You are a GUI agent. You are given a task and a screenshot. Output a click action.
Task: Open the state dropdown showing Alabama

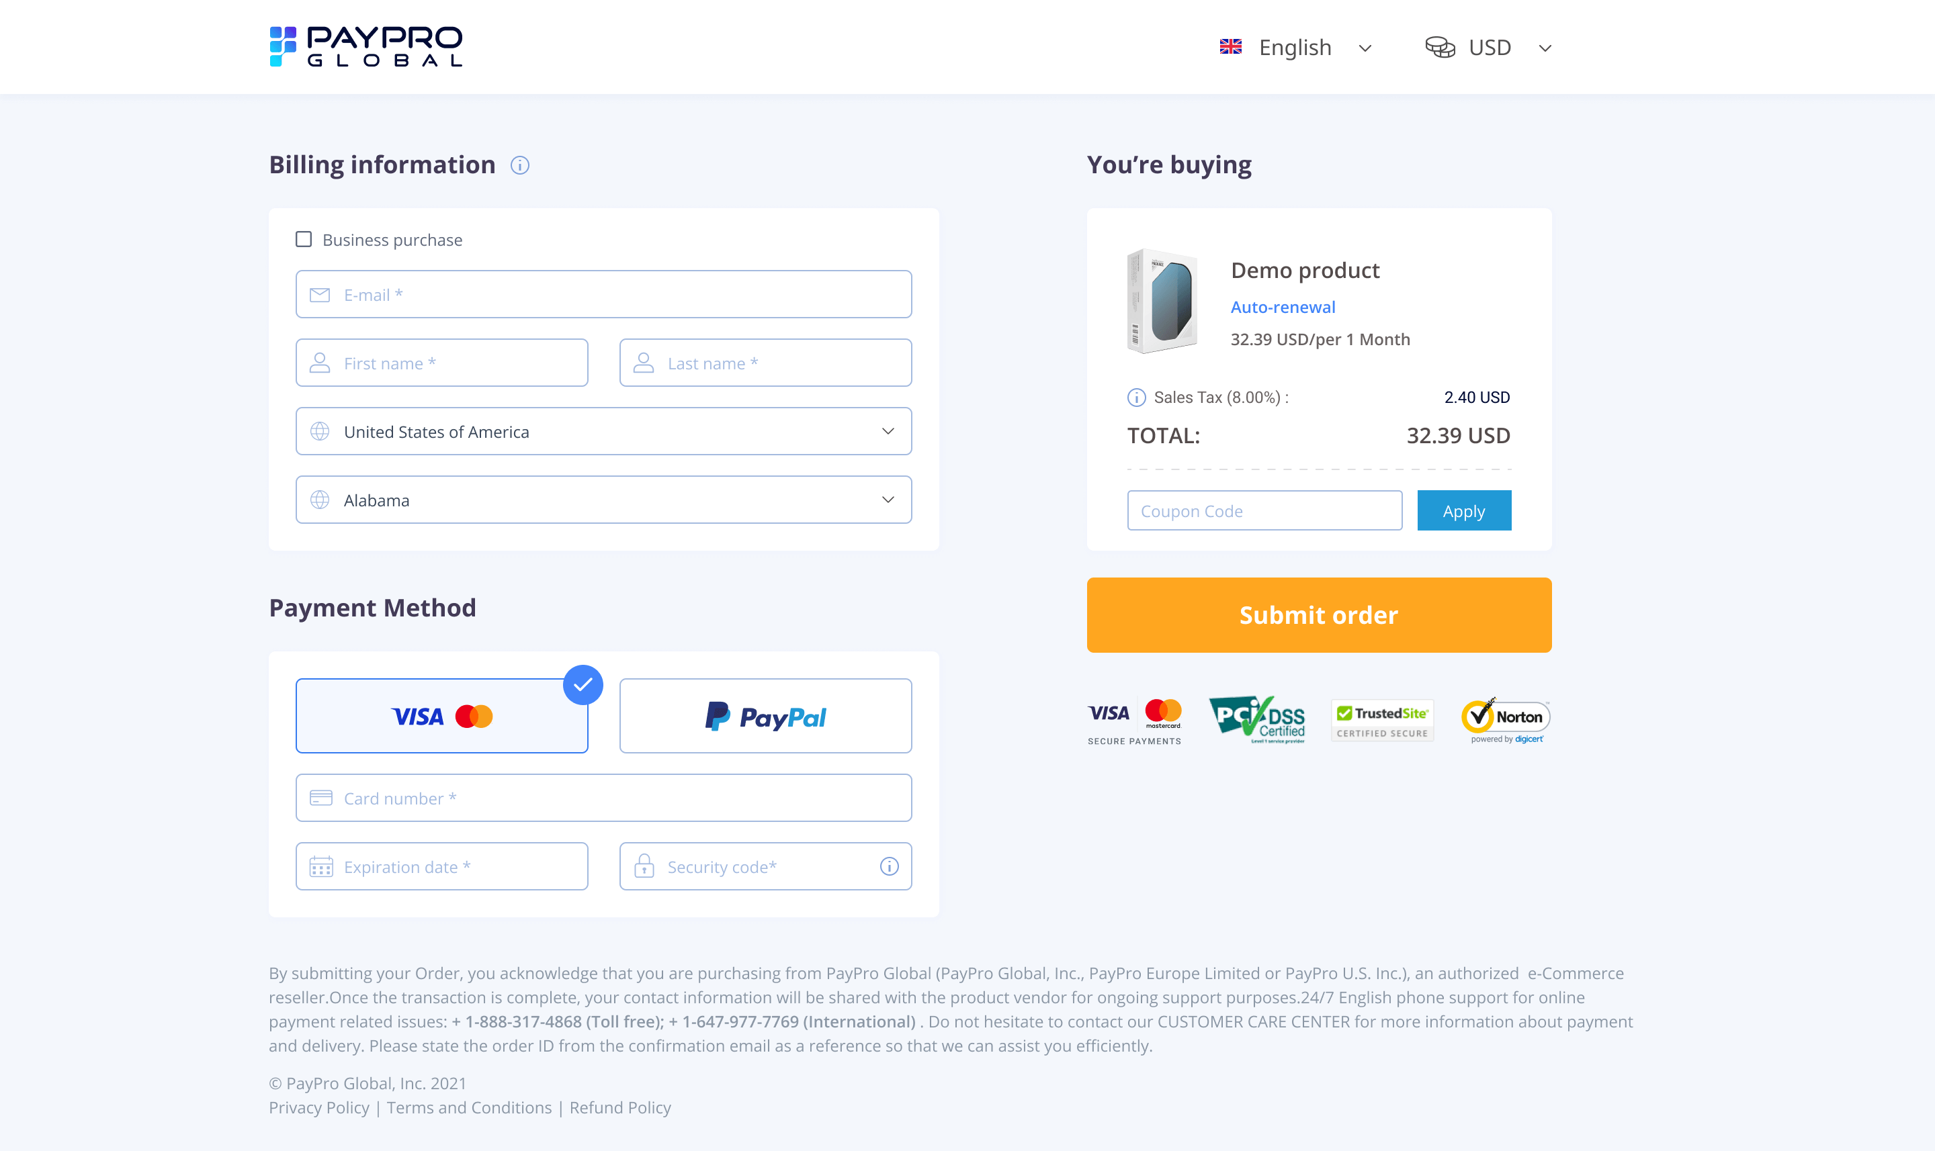[x=603, y=500]
